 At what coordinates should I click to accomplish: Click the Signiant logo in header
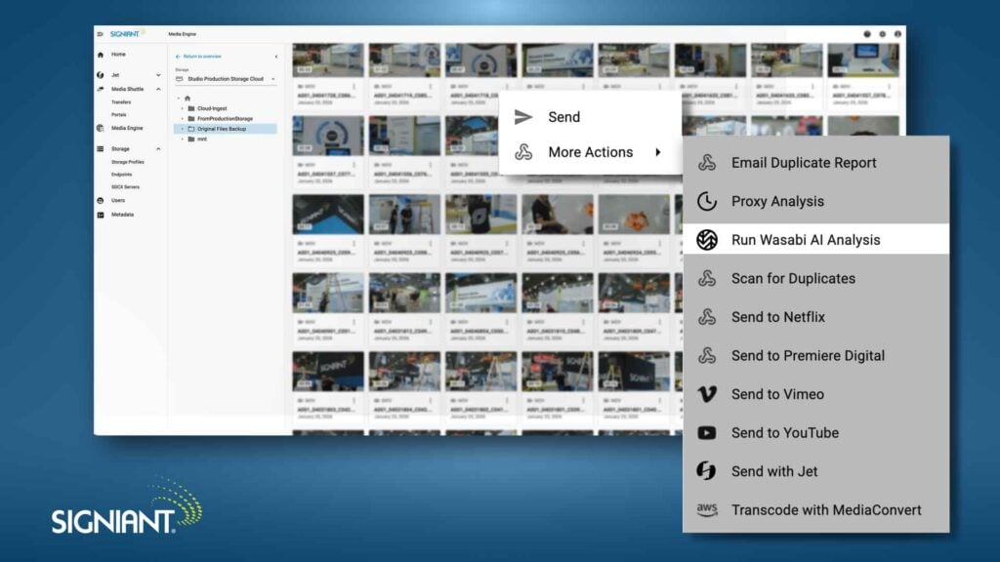click(127, 34)
